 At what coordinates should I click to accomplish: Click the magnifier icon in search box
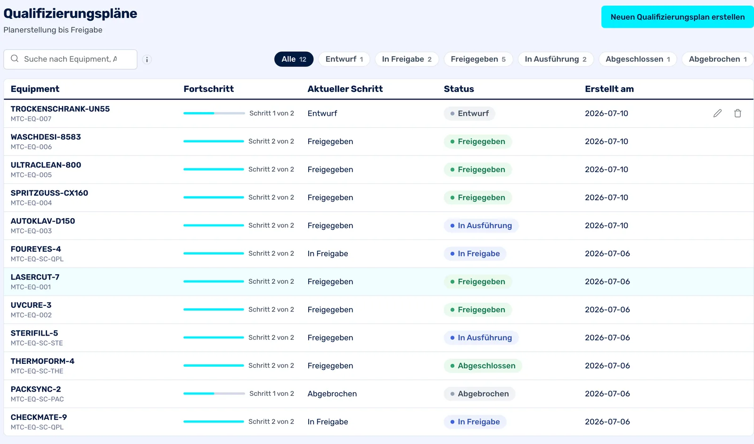[15, 58]
